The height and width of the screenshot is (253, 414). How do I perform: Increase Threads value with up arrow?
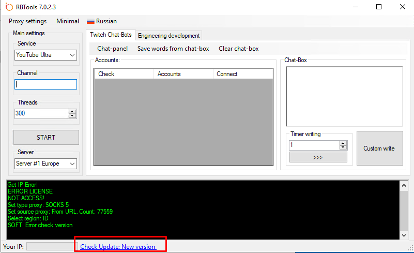72,111
